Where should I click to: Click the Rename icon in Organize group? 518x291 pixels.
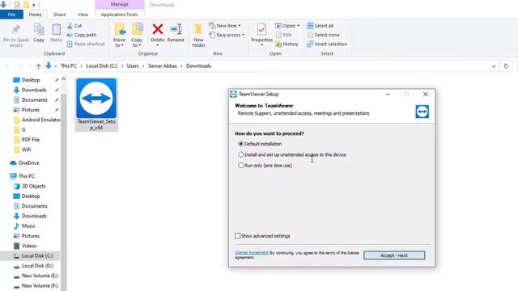pyautogui.click(x=176, y=29)
